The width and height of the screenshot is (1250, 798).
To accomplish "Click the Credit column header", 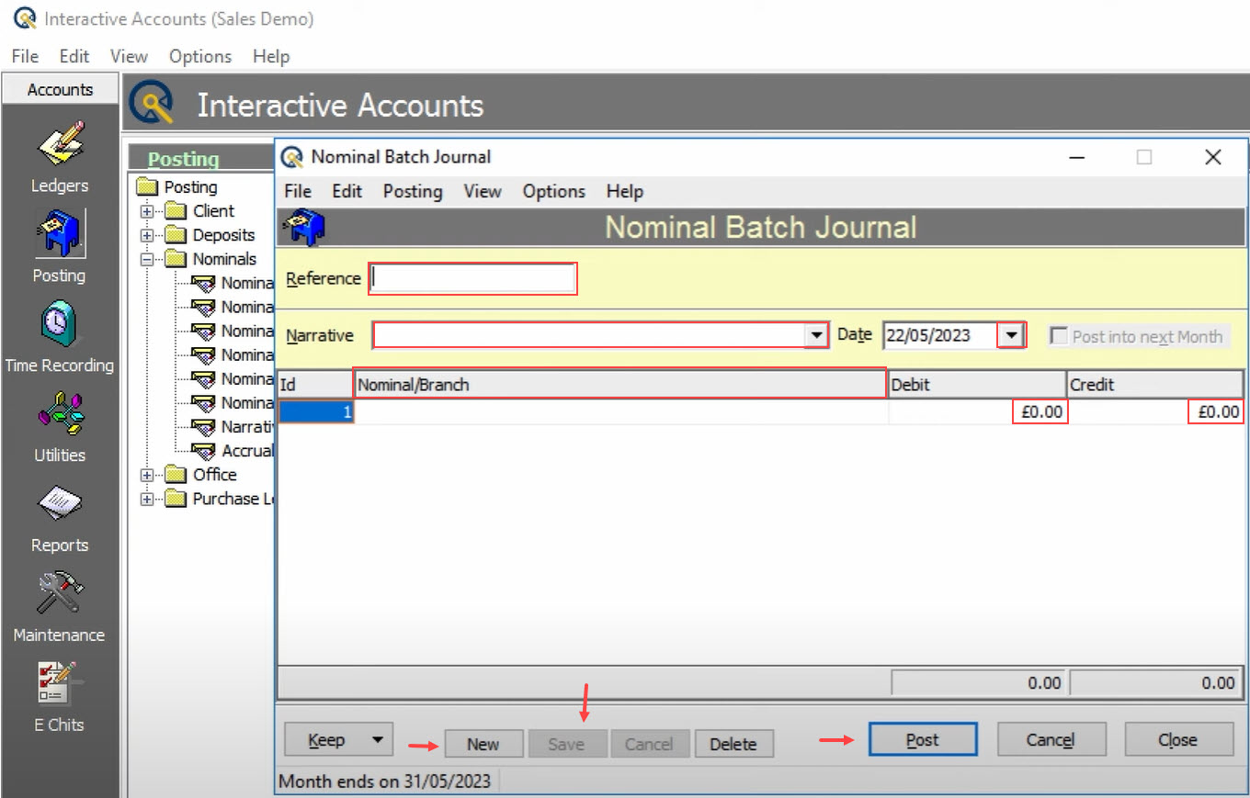I will (1155, 385).
